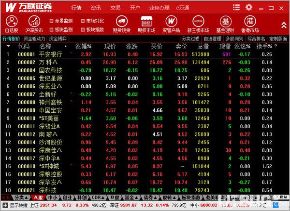Click the plus icon beside 显示快捷
This screenshot has width=290, height=211.
(x=5, y=205)
